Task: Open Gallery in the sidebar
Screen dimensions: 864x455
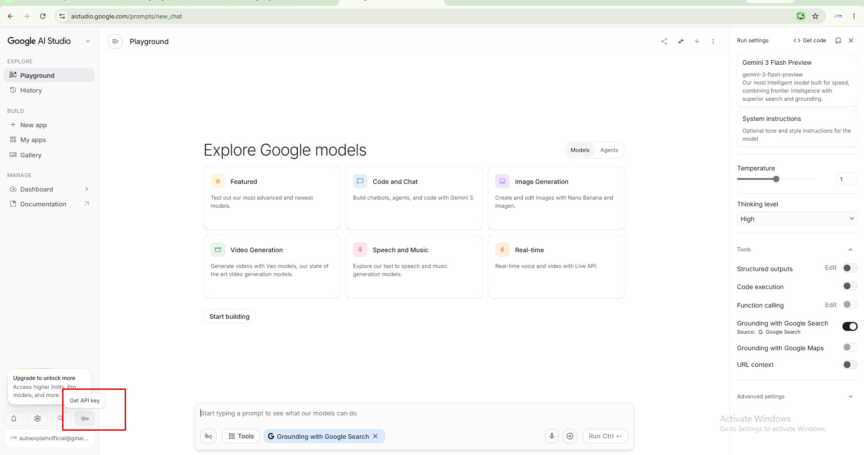Action: tap(49, 155)
